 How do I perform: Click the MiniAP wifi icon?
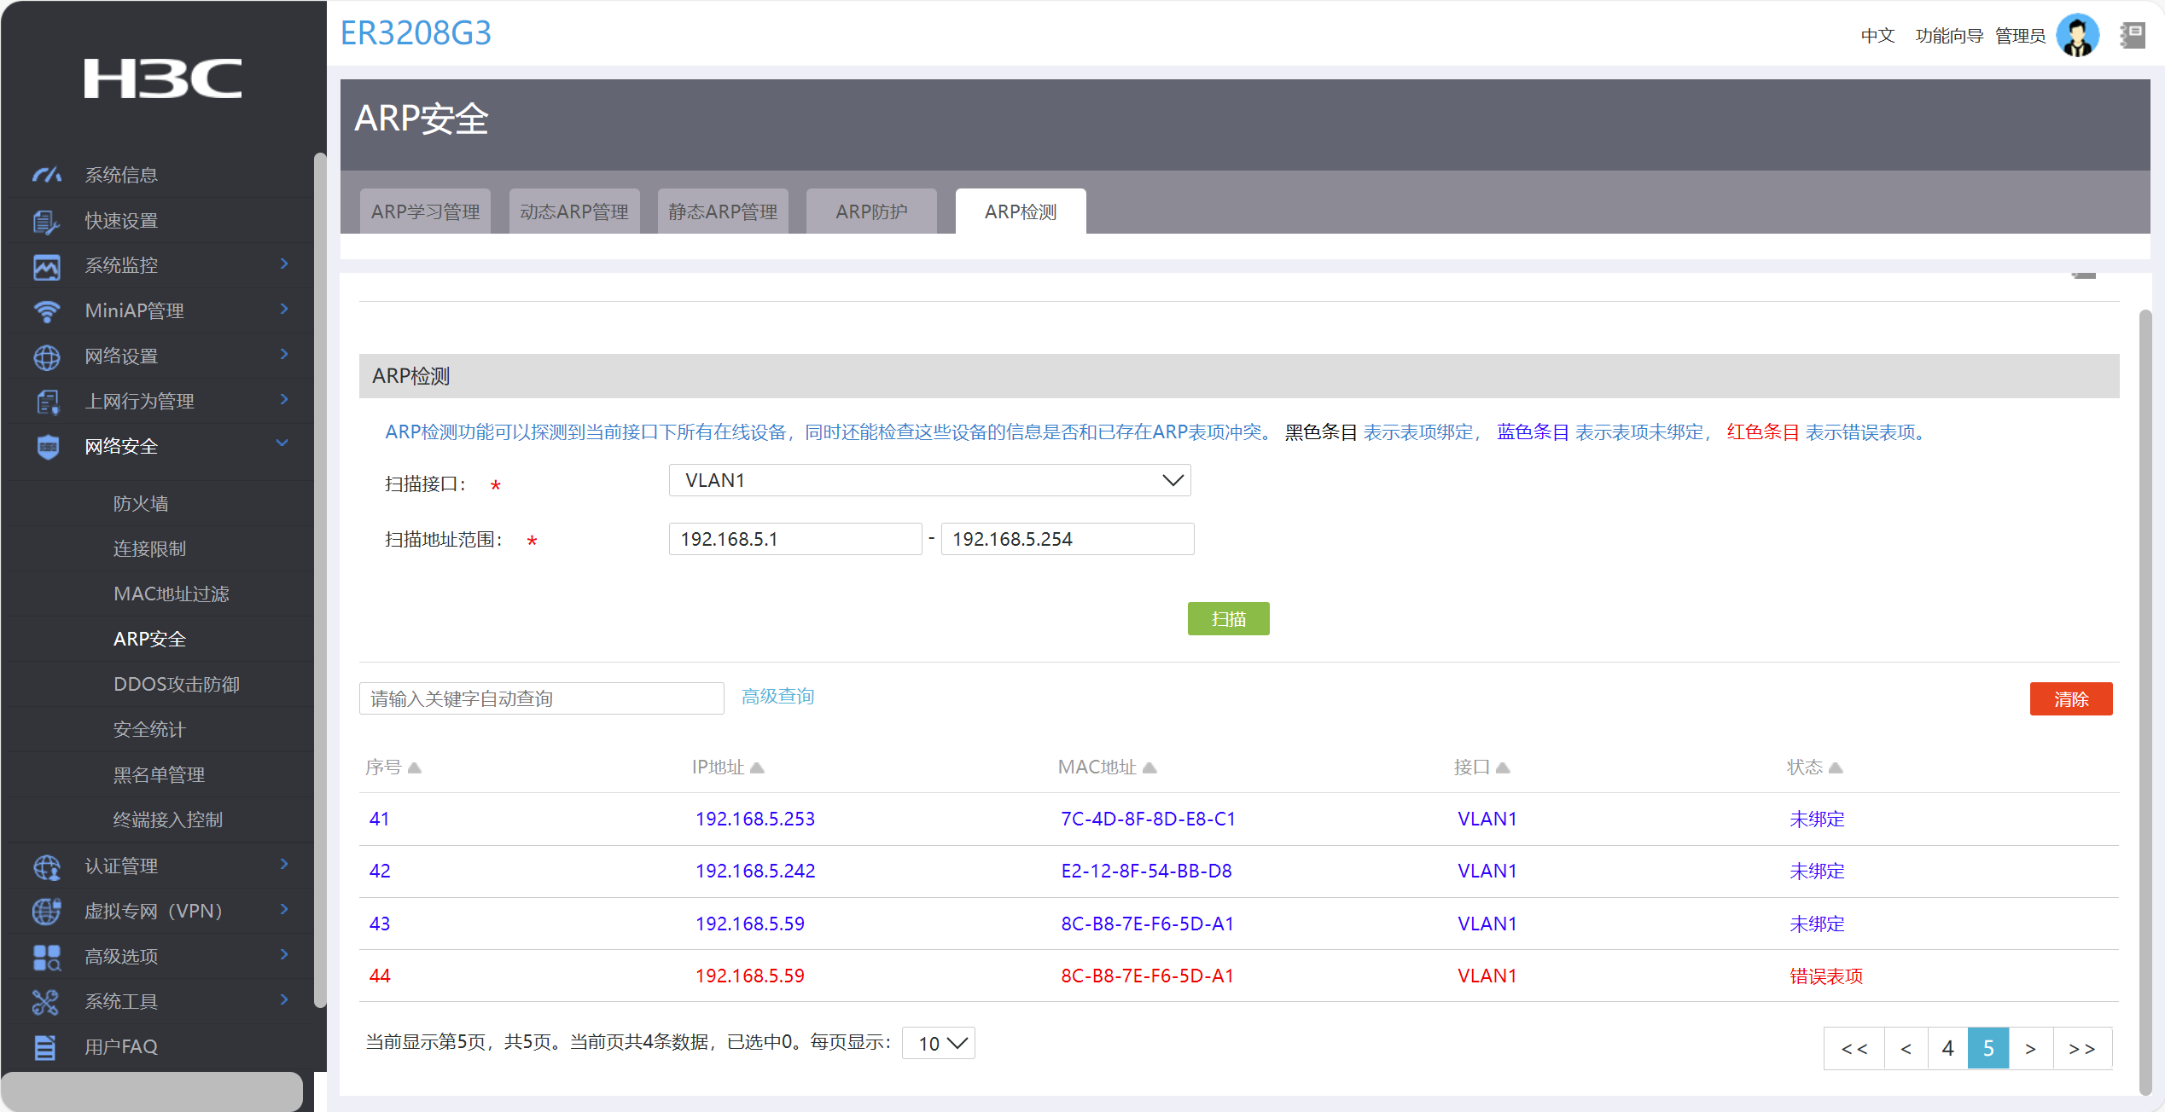46,311
